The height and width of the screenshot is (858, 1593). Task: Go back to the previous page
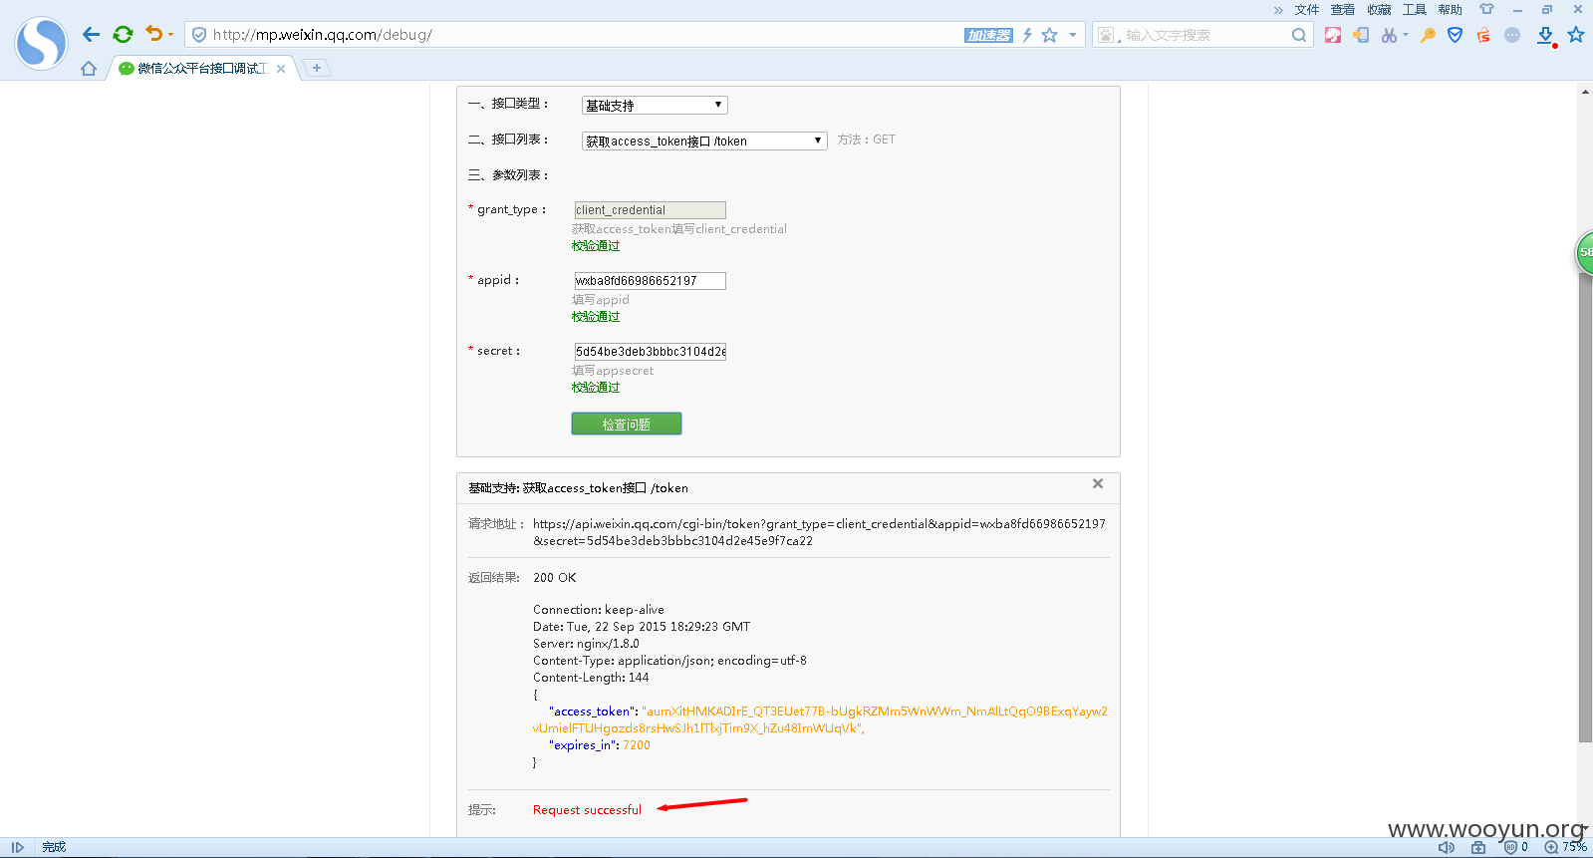(91, 35)
